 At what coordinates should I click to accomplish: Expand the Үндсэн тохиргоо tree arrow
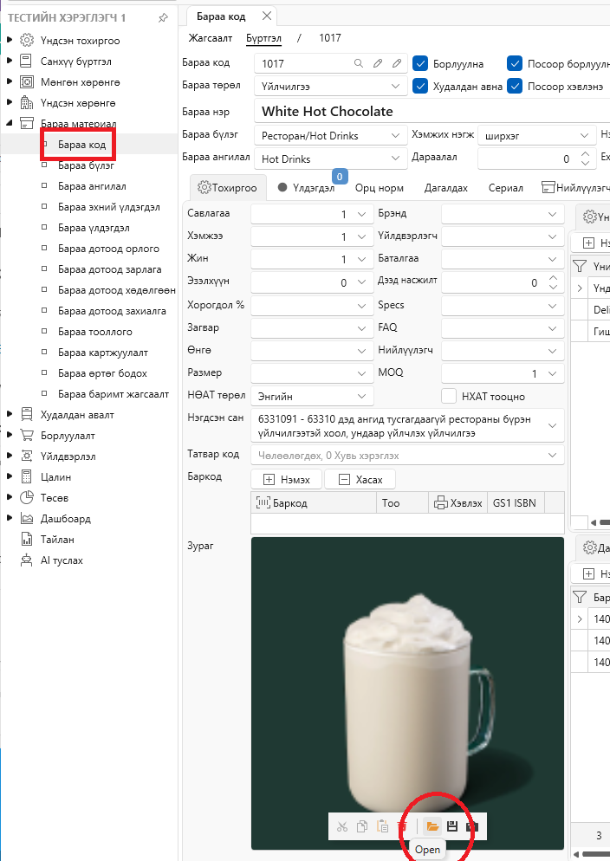(10, 40)
